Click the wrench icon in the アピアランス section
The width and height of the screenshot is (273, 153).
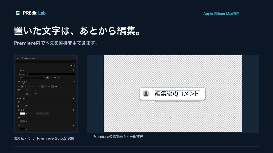[x=74, y=99]
